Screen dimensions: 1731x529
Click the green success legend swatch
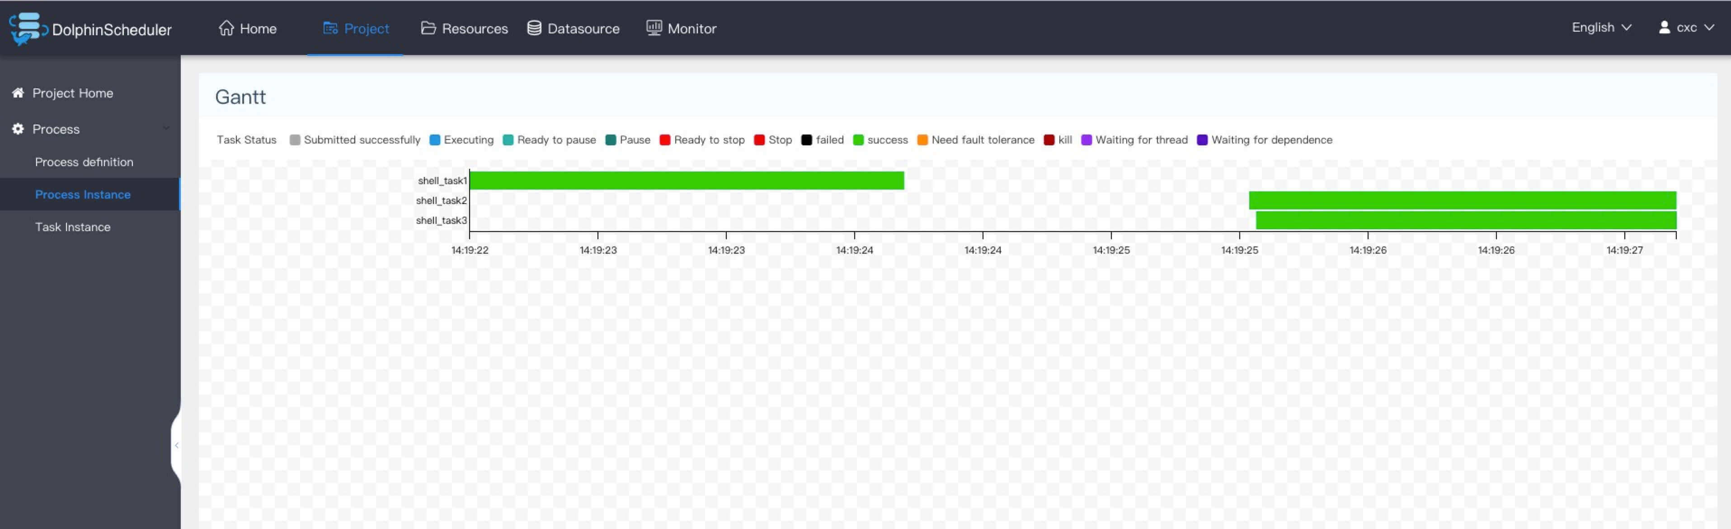pos(858,139)
